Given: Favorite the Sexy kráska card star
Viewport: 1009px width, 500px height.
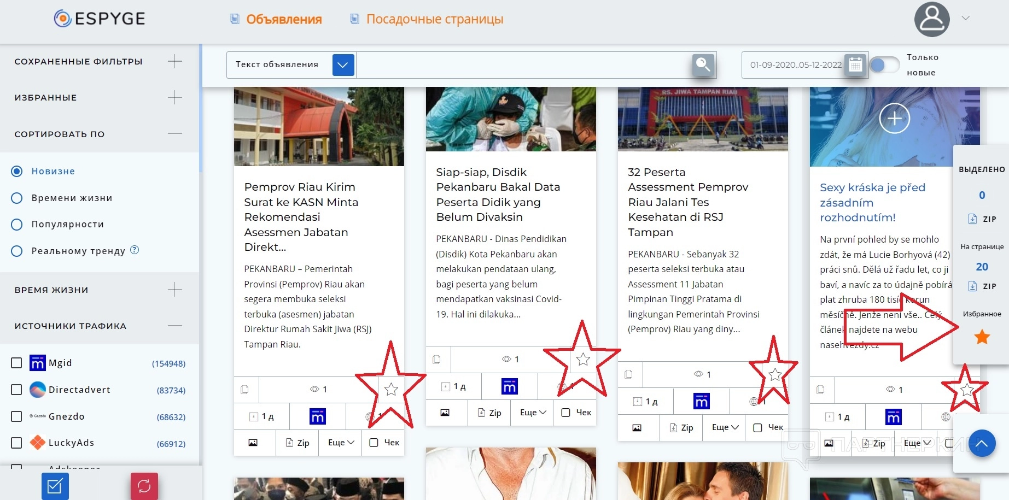Looking at the screenshot, I should 967,390.
